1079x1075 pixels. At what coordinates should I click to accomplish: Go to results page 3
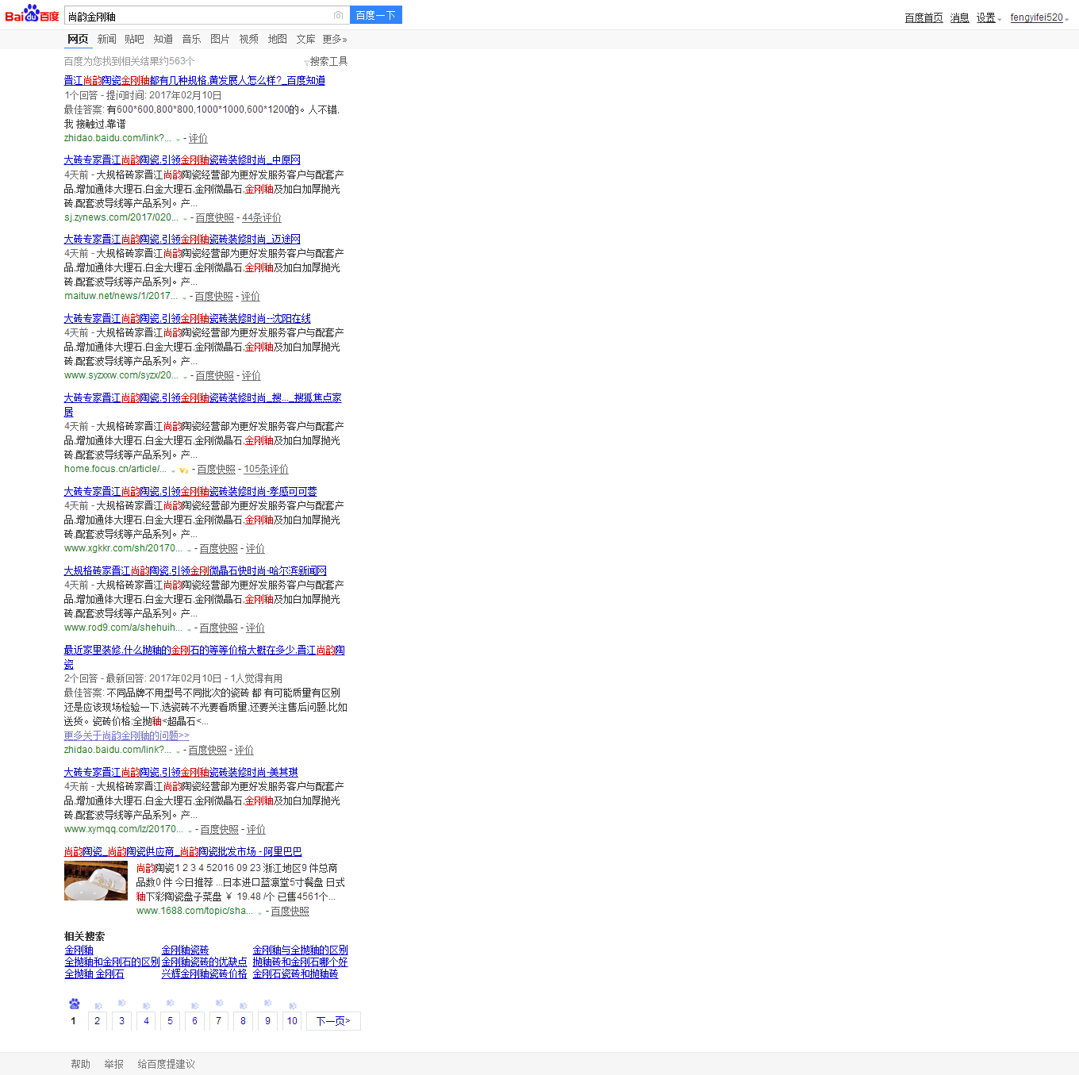click(121, 1021)
